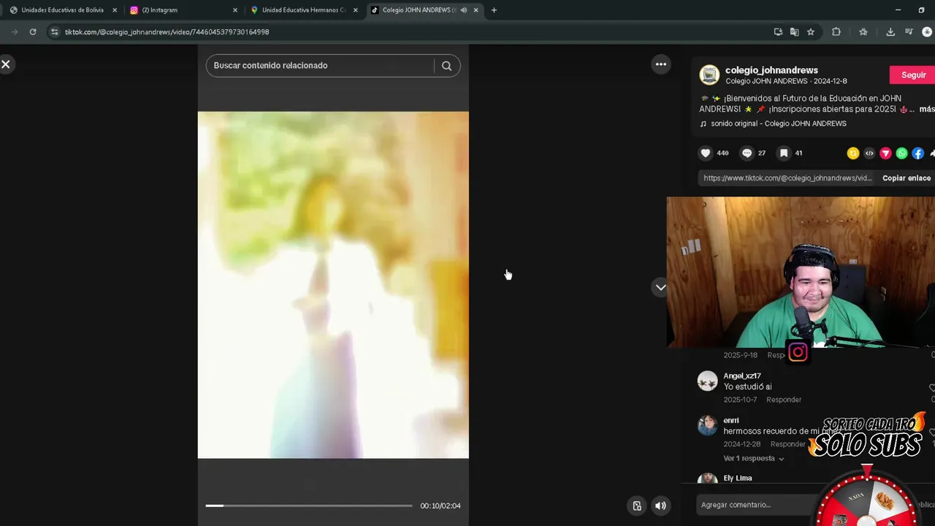Click the browser address bar URL
Screen dimensions: 935x526
click(x=167, y=32)
